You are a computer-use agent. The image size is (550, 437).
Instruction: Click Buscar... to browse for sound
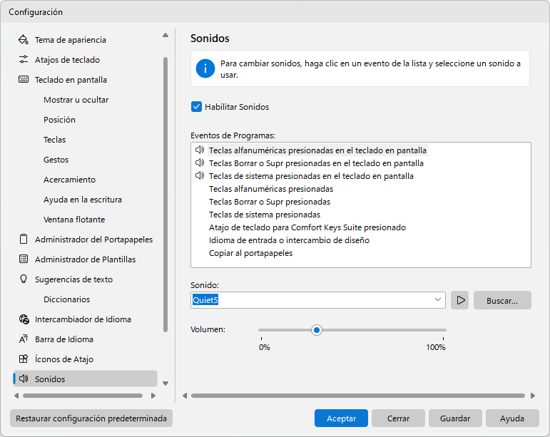pyautogui.click(x=502, y=300)
